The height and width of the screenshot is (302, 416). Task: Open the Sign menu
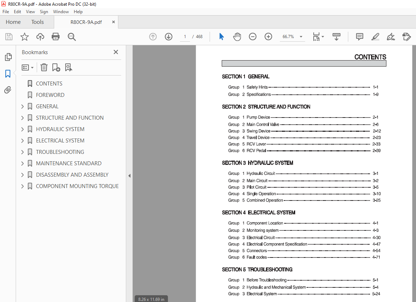point(44,12)
